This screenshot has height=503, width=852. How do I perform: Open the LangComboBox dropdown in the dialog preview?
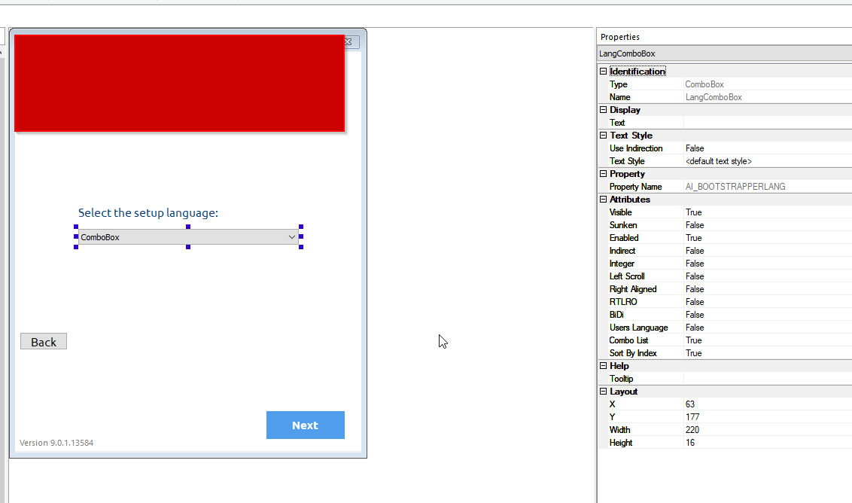[292, 236]
